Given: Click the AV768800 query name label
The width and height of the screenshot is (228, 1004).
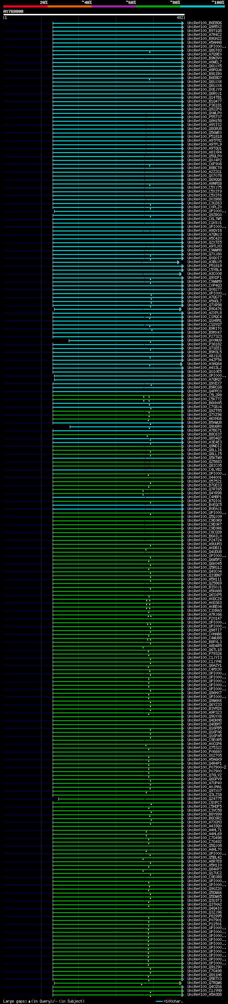Looking at the screenshot, I should [13, 11].
